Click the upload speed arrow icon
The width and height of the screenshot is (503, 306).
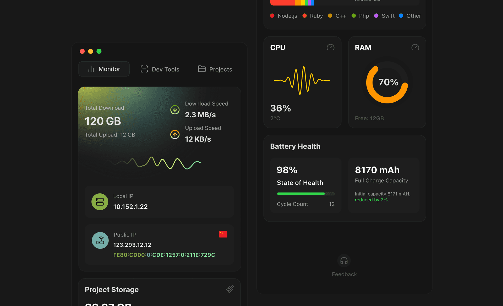(x=175, y=134)
